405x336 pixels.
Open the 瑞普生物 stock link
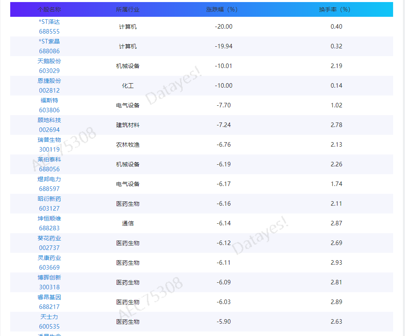[x=49, y=140]
